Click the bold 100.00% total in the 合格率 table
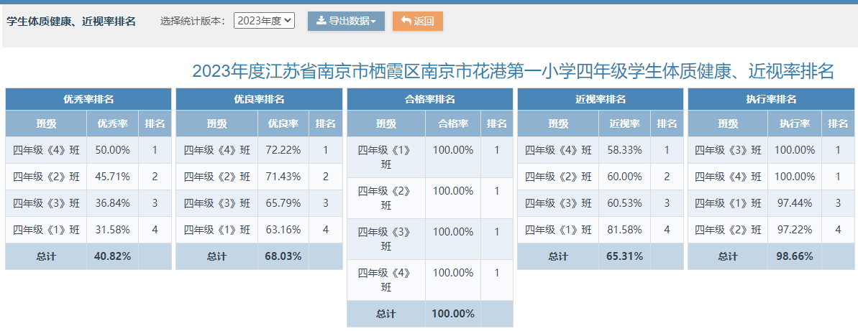Viewport: 858px width, 331px height. [x=453, y=314]
